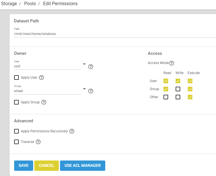The height and width of the screenshot is (176, 216).
Task: Enable Apply Permissions Recursively checkbox
Action: pos(16,131)
